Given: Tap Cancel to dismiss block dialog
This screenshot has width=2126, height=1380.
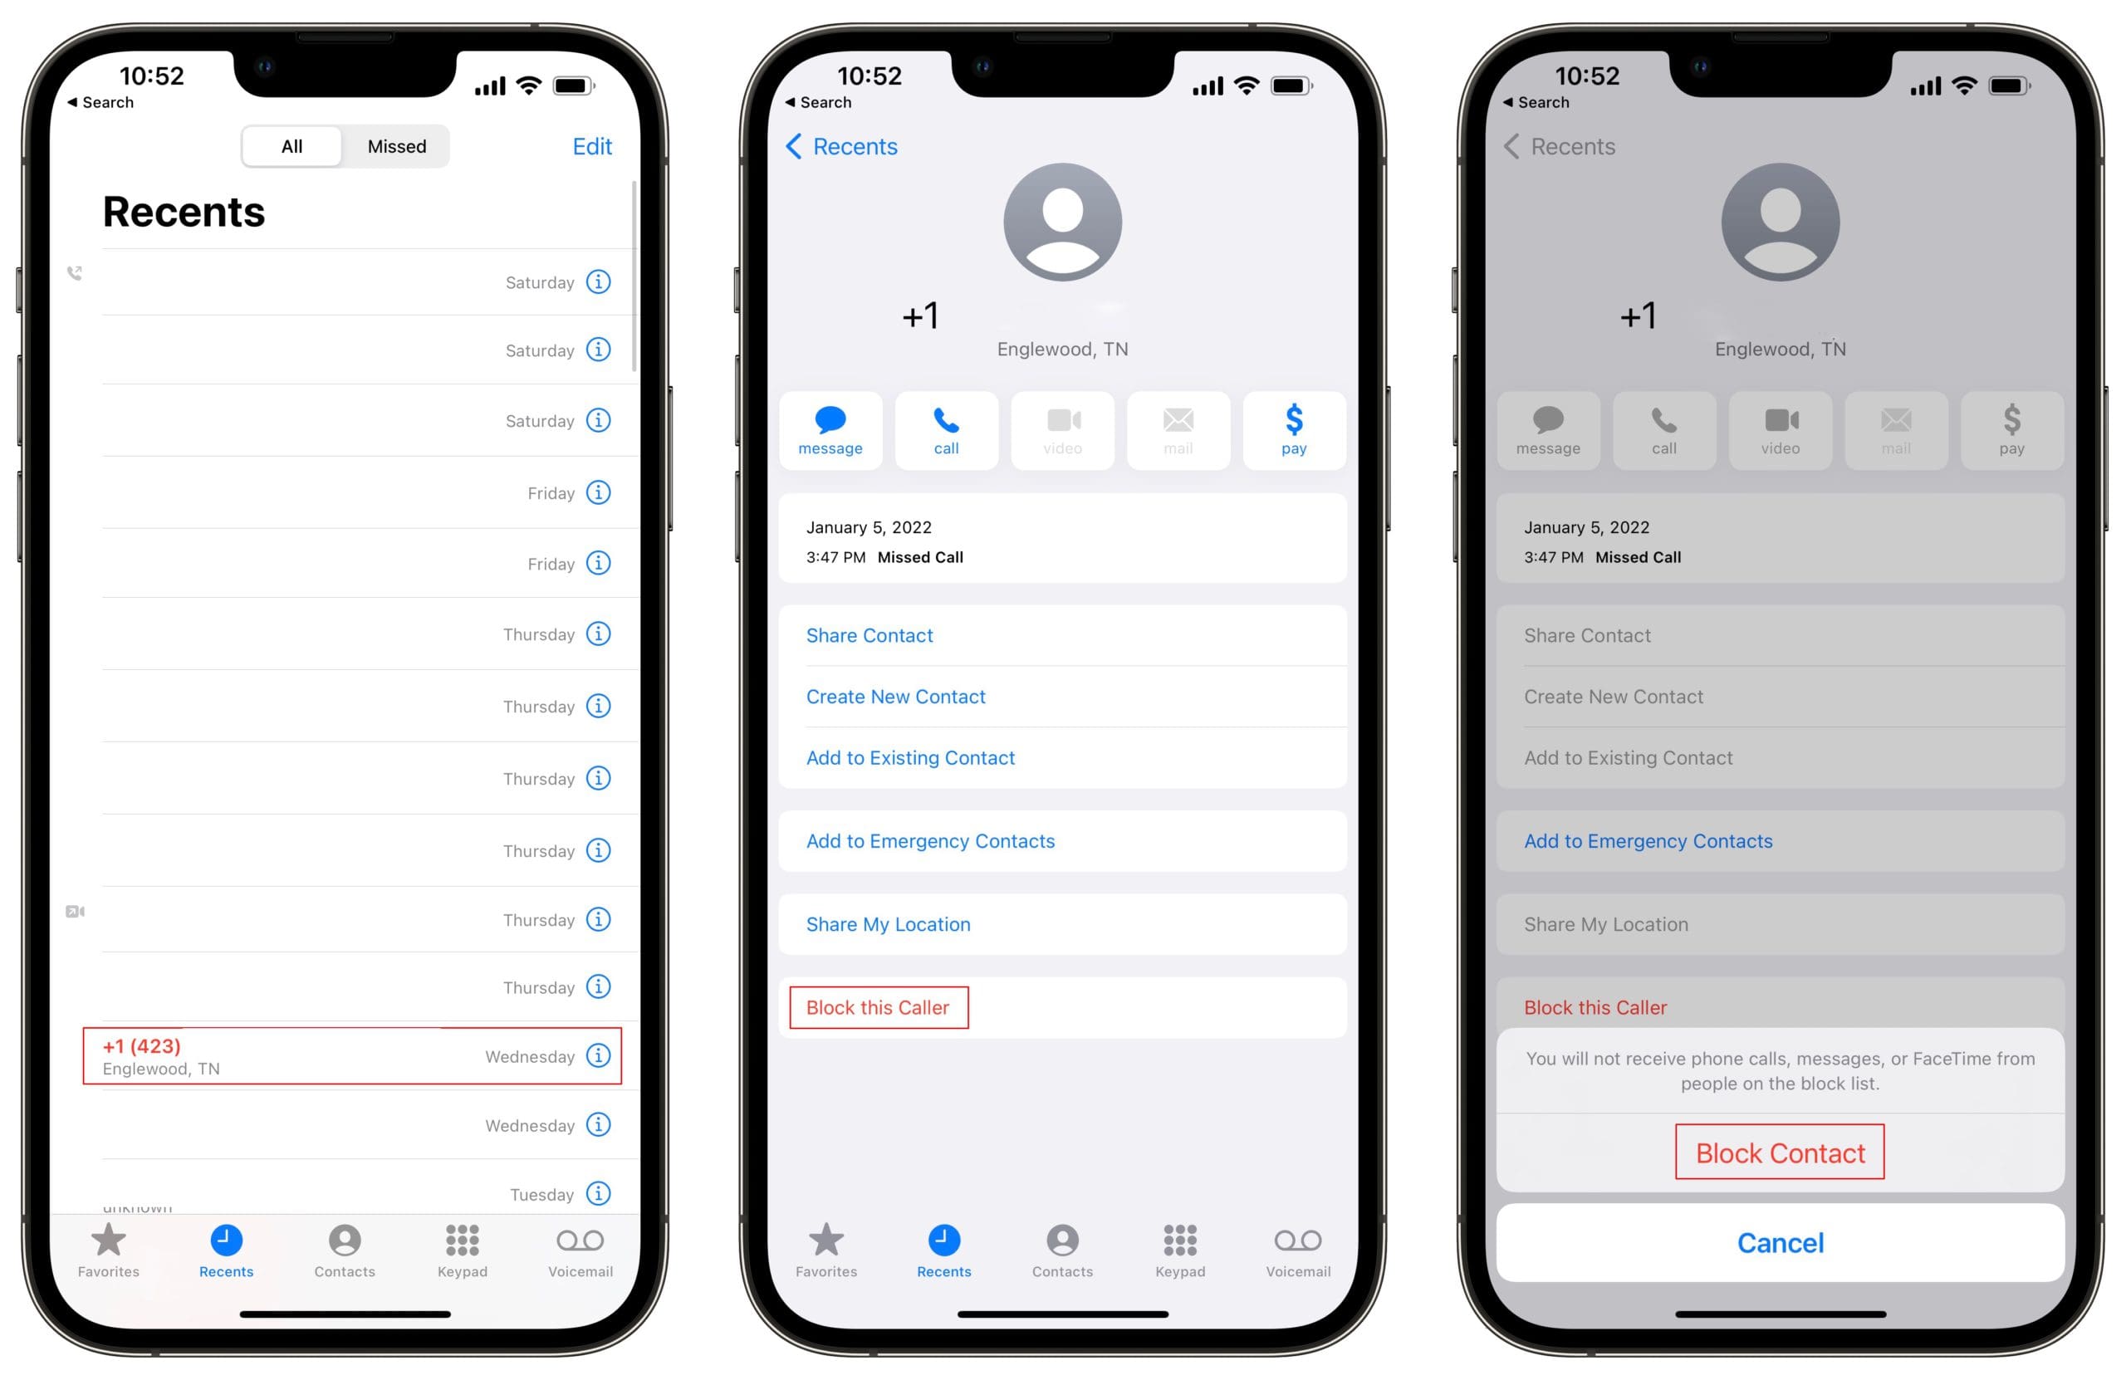Looking at the screenshot, I should (1779, 1239).
